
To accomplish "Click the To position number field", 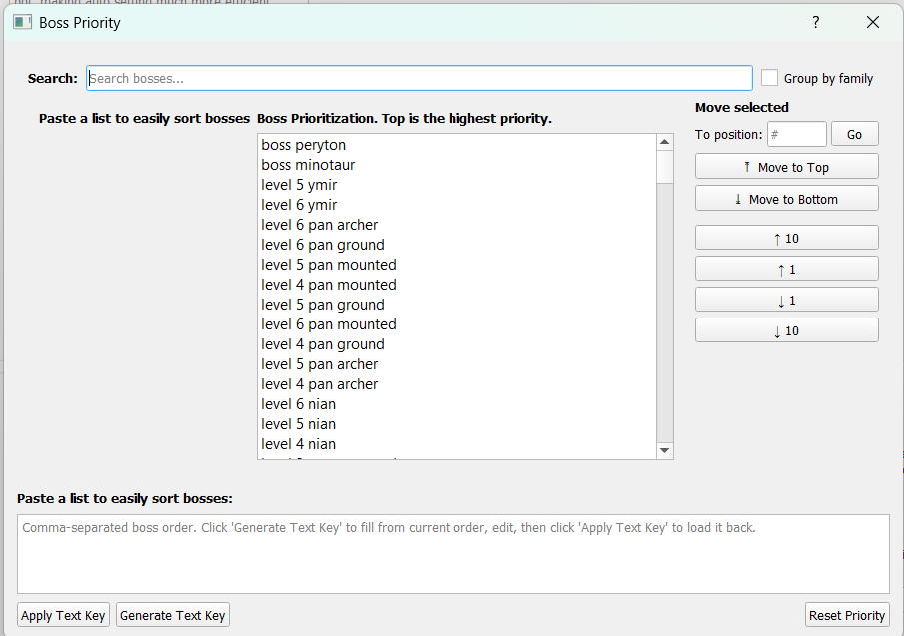I will point(797,134).
